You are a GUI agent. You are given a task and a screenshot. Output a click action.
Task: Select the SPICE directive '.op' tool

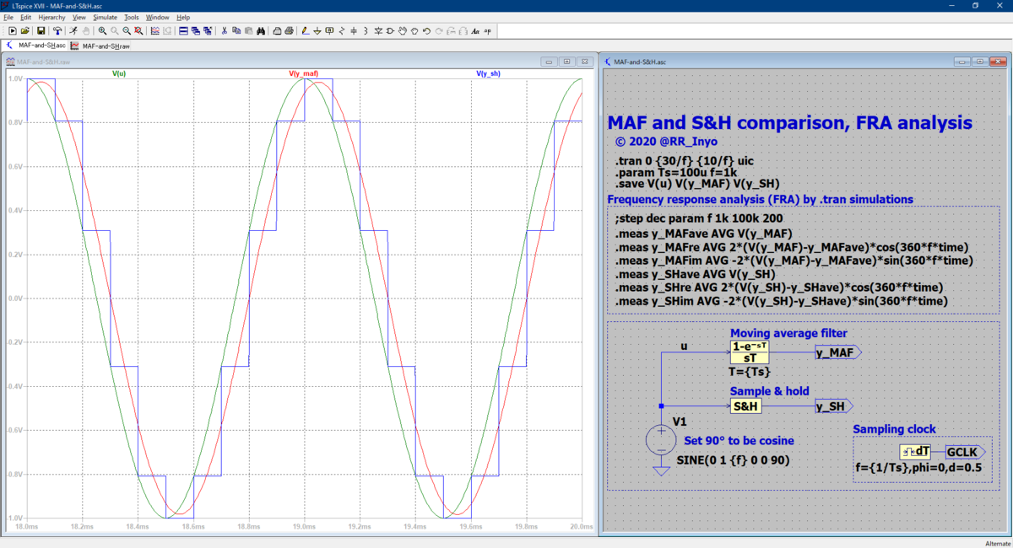click(x=488, y=30)
